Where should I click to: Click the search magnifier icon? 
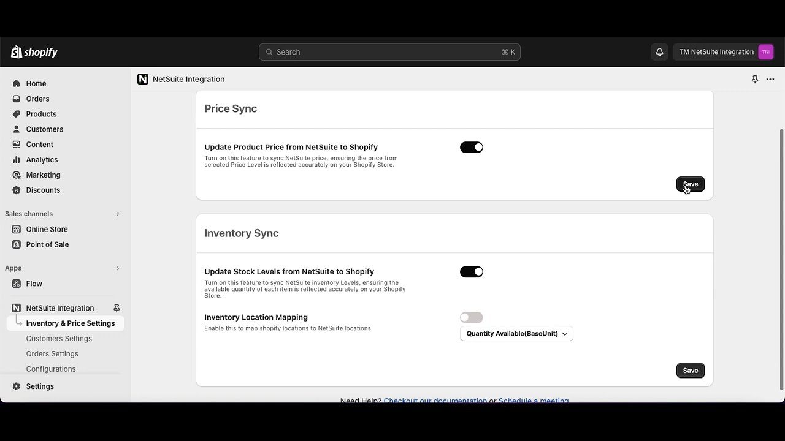(x=269, y=52)
